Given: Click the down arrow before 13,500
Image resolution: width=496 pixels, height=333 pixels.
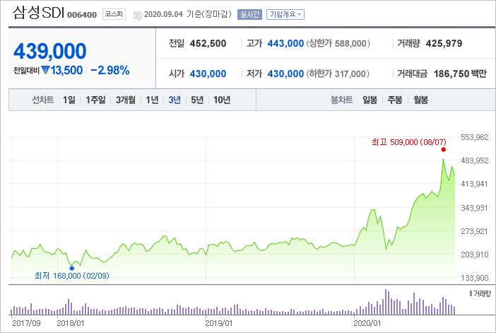Looking at the screenshot, I should (45, 69).
